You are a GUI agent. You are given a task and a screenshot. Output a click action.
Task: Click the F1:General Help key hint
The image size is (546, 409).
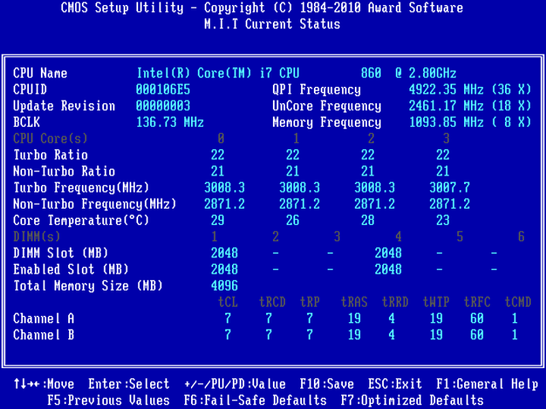pos(487,384)
